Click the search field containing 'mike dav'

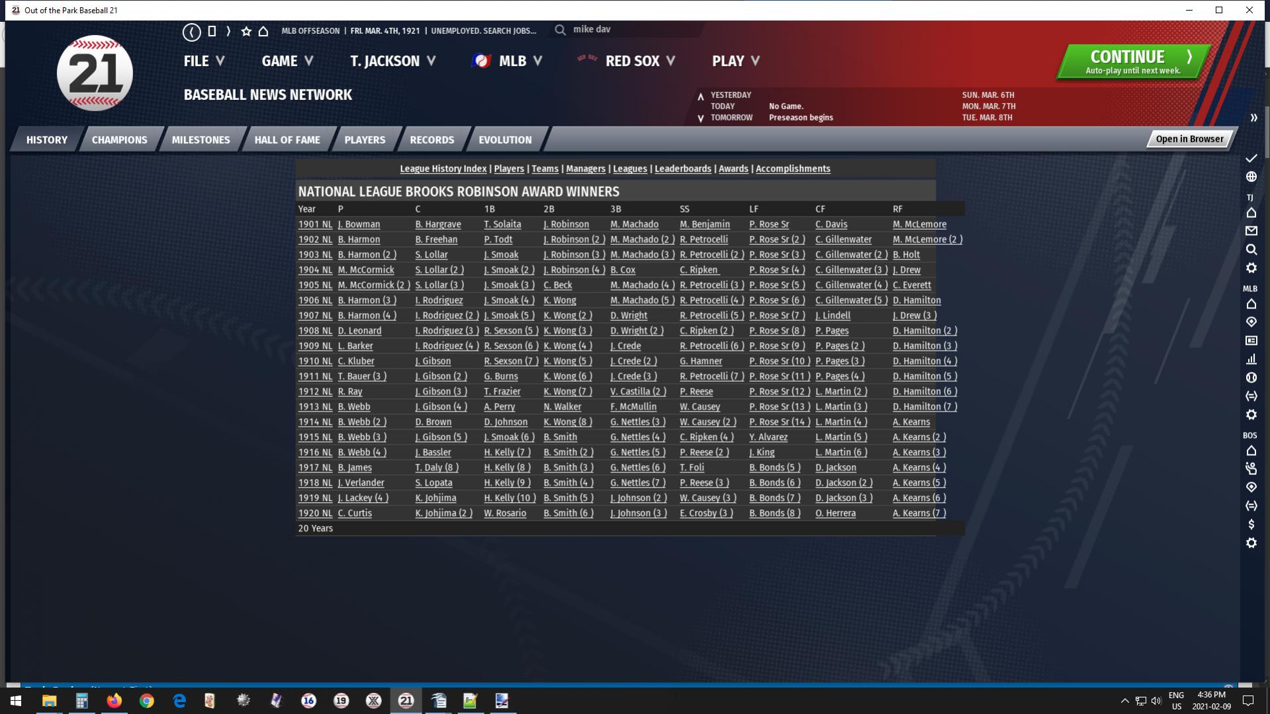(x=629, y=30)
